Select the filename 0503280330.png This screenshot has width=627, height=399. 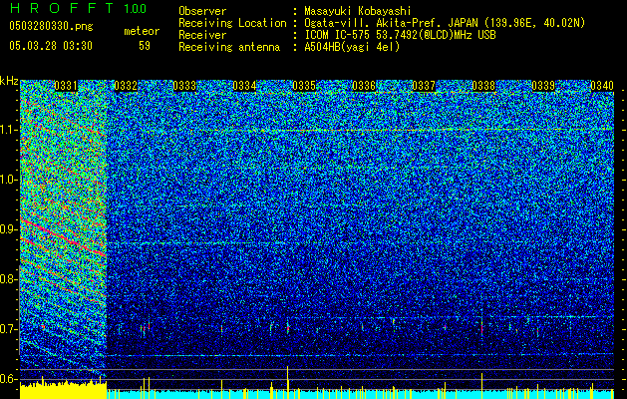[51, 27]
